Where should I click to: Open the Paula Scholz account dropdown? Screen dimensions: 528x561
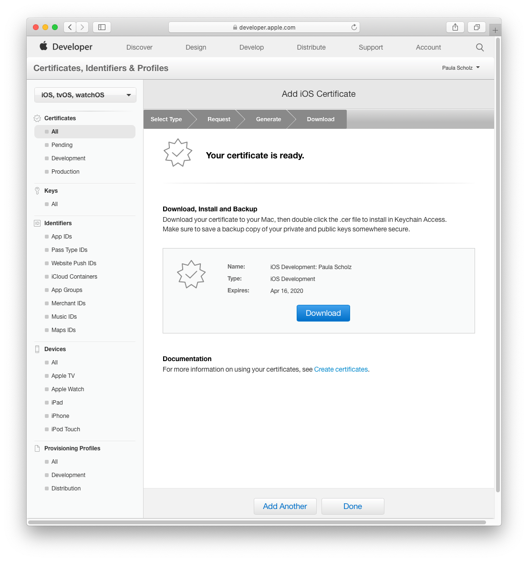pos(461,68)
